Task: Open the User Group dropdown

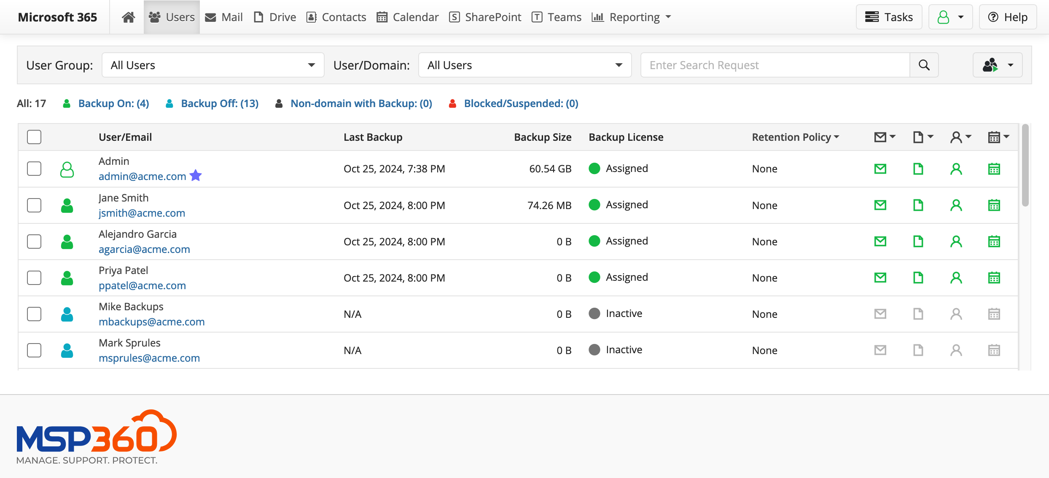Action: (x=213, y=65)
